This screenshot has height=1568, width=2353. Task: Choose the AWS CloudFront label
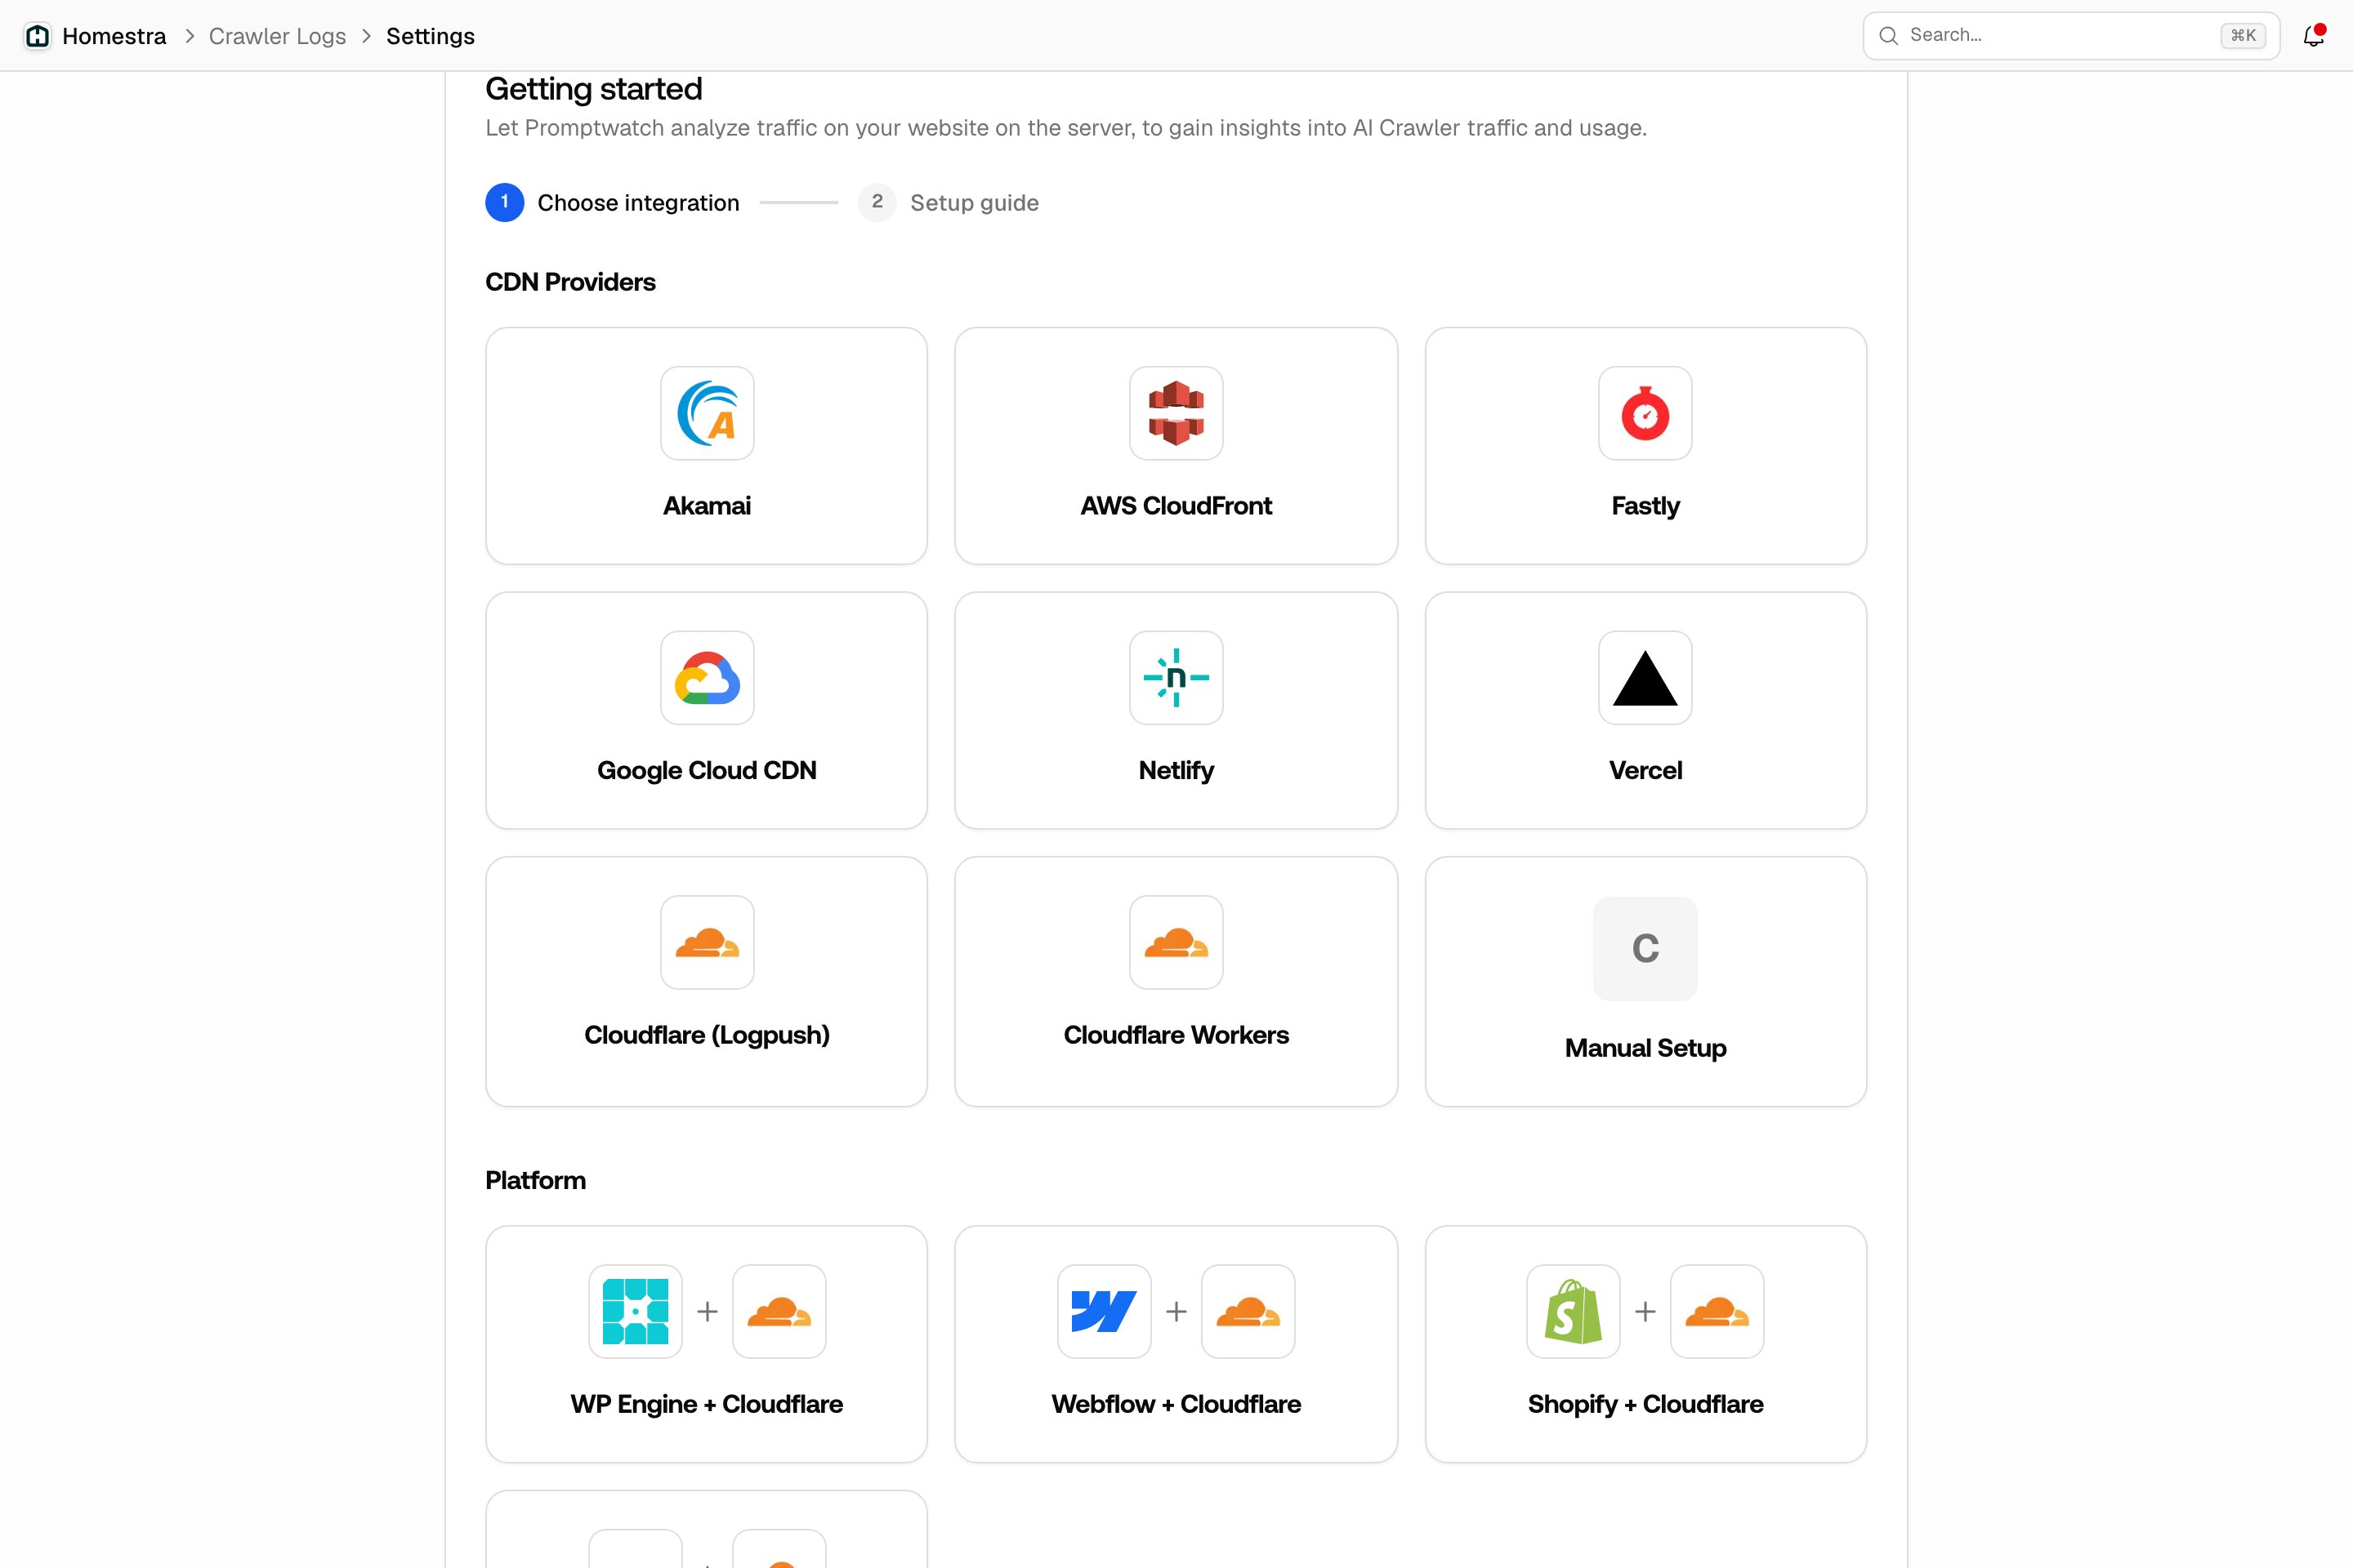[x=1176, y=506]
